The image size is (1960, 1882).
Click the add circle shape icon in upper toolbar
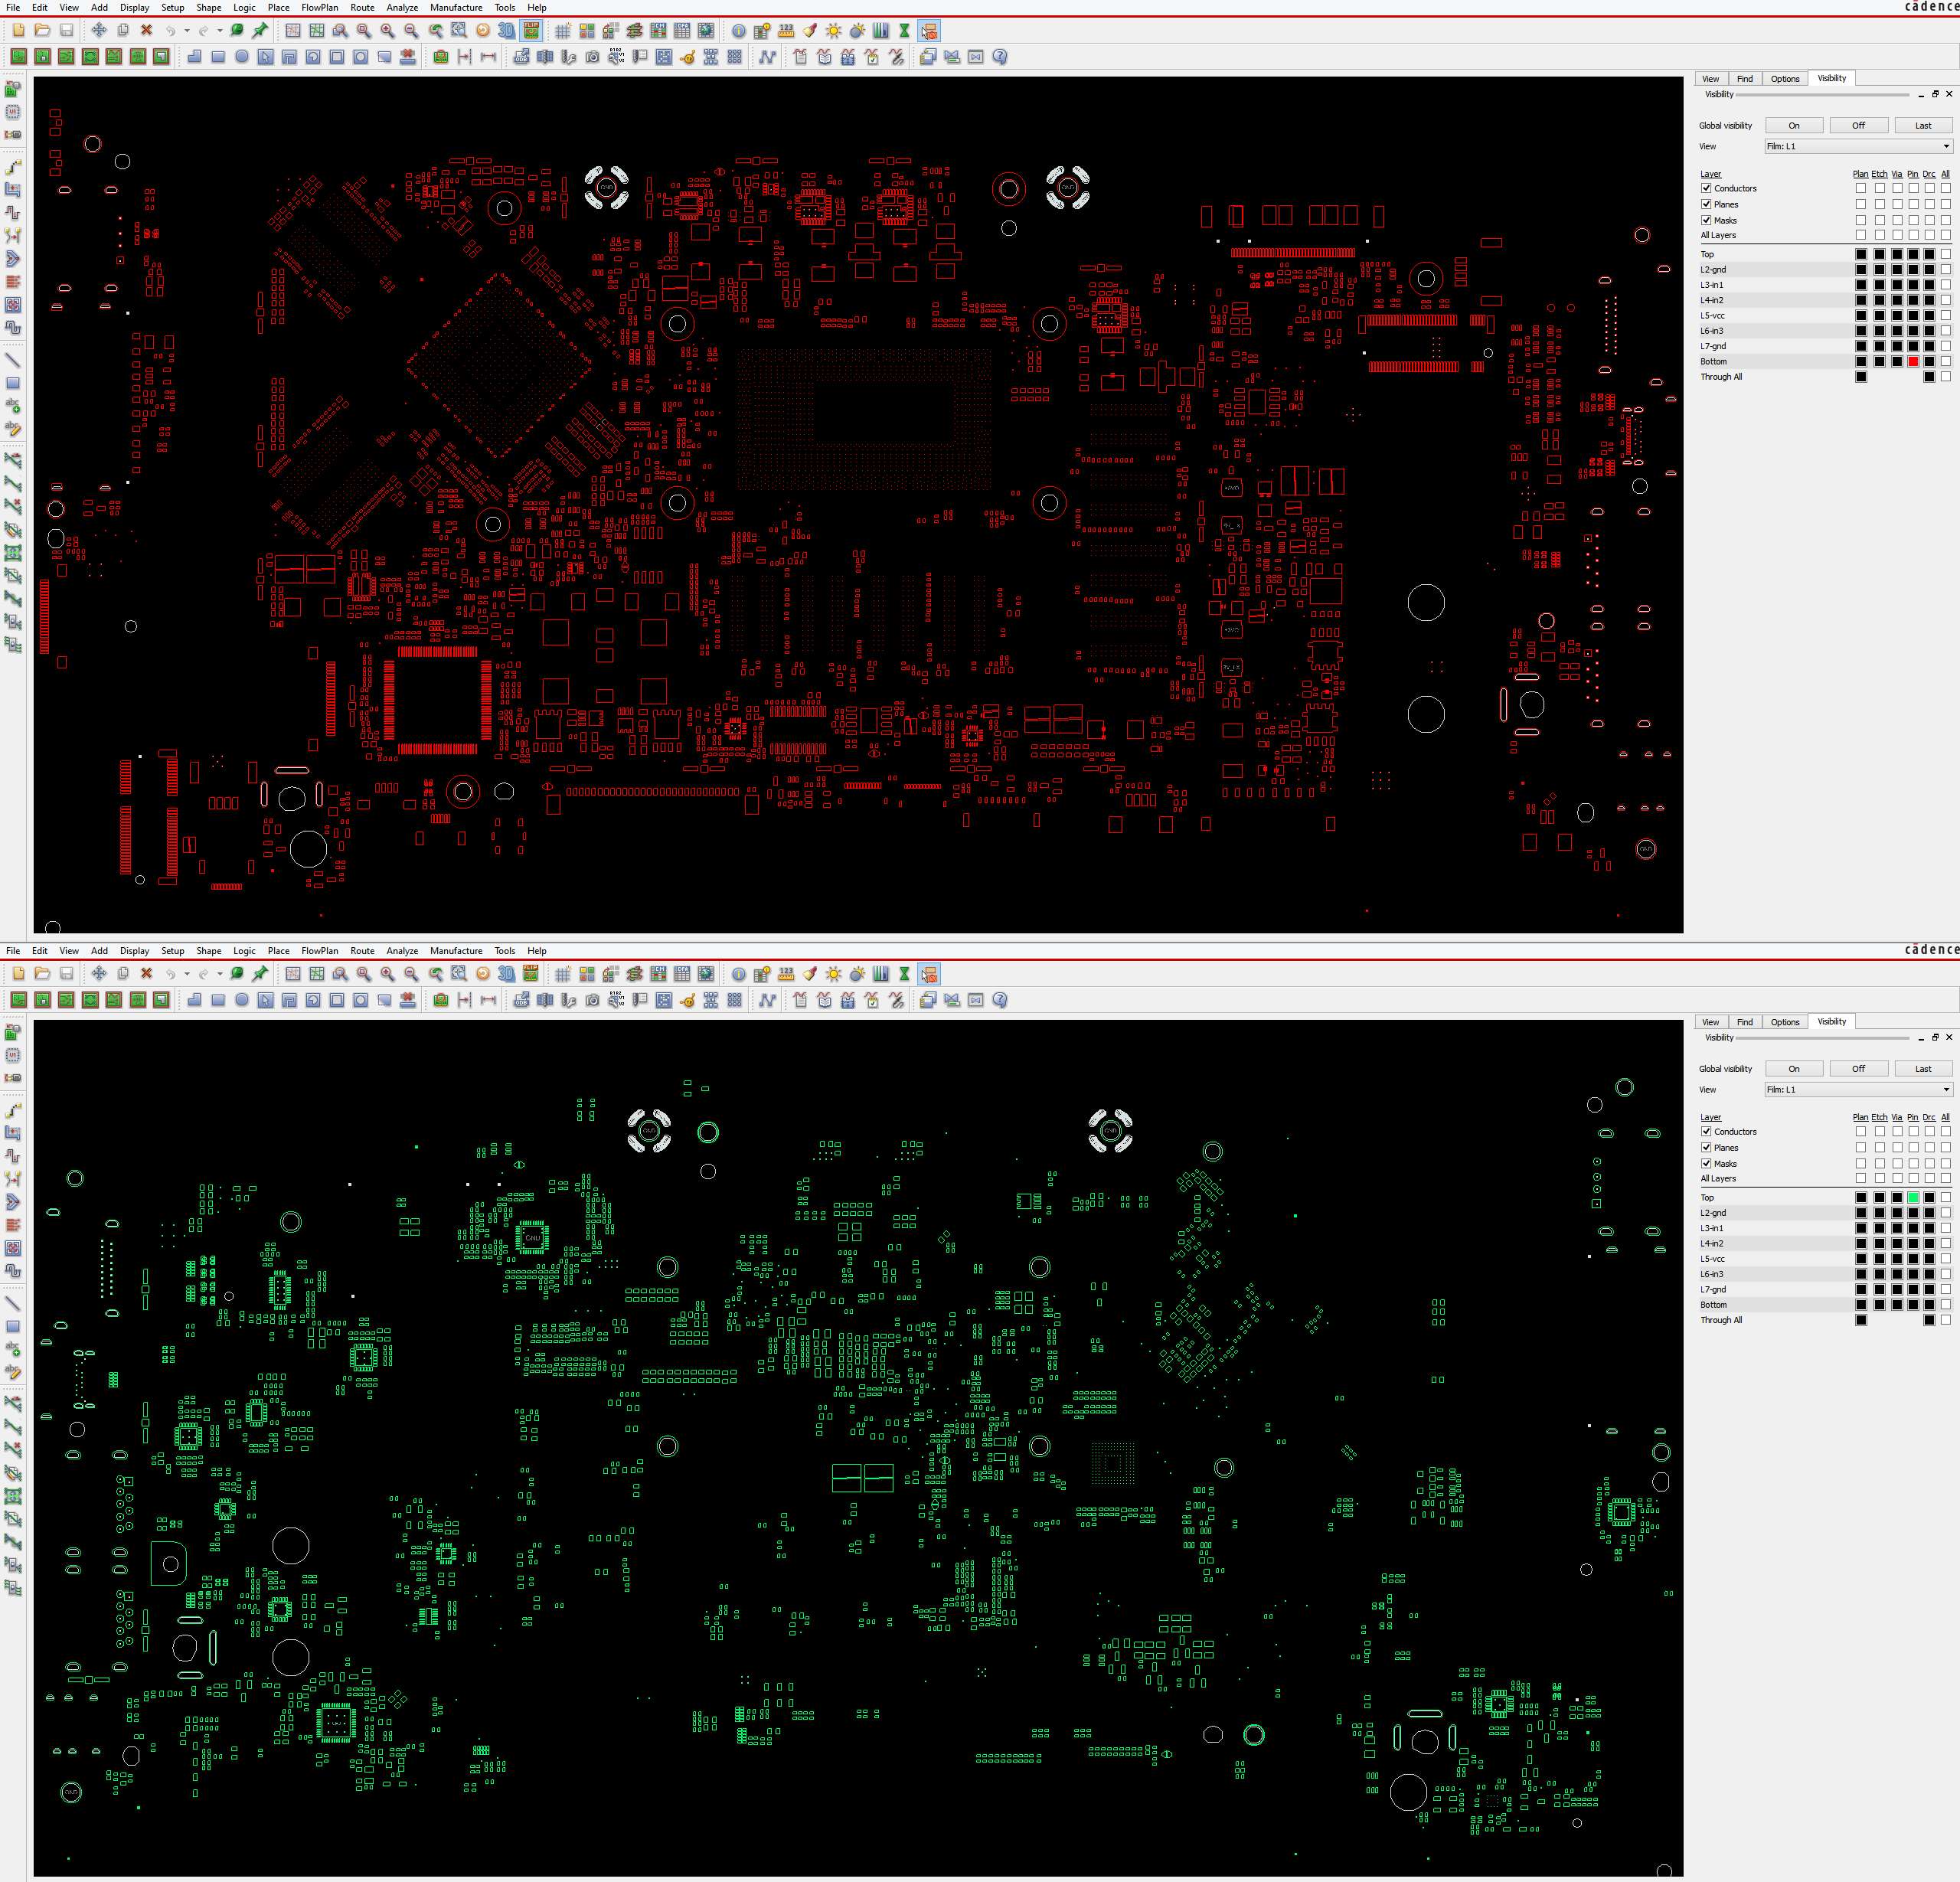(241, 57)
